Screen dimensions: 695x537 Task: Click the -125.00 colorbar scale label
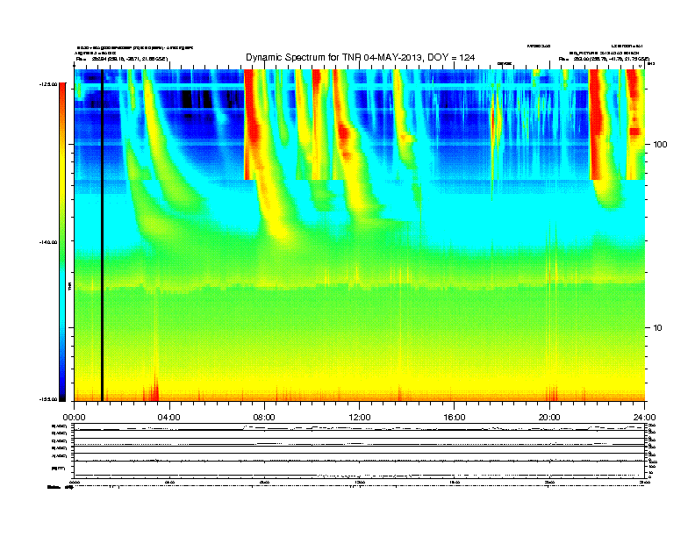48,84
